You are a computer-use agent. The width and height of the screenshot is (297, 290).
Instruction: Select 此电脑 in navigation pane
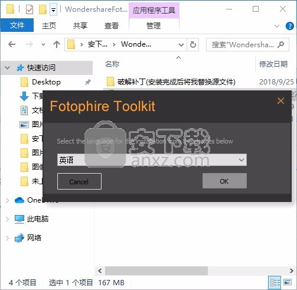(x=38, y=219)
